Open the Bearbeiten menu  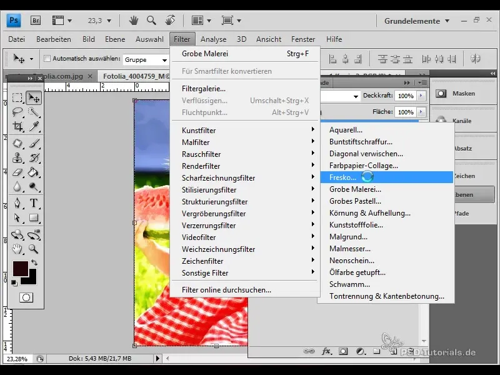(54, 39)
